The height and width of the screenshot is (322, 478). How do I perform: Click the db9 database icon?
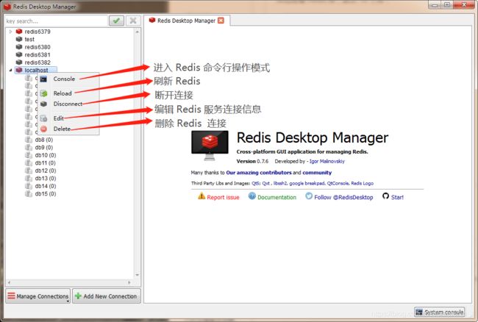(29, 148)
